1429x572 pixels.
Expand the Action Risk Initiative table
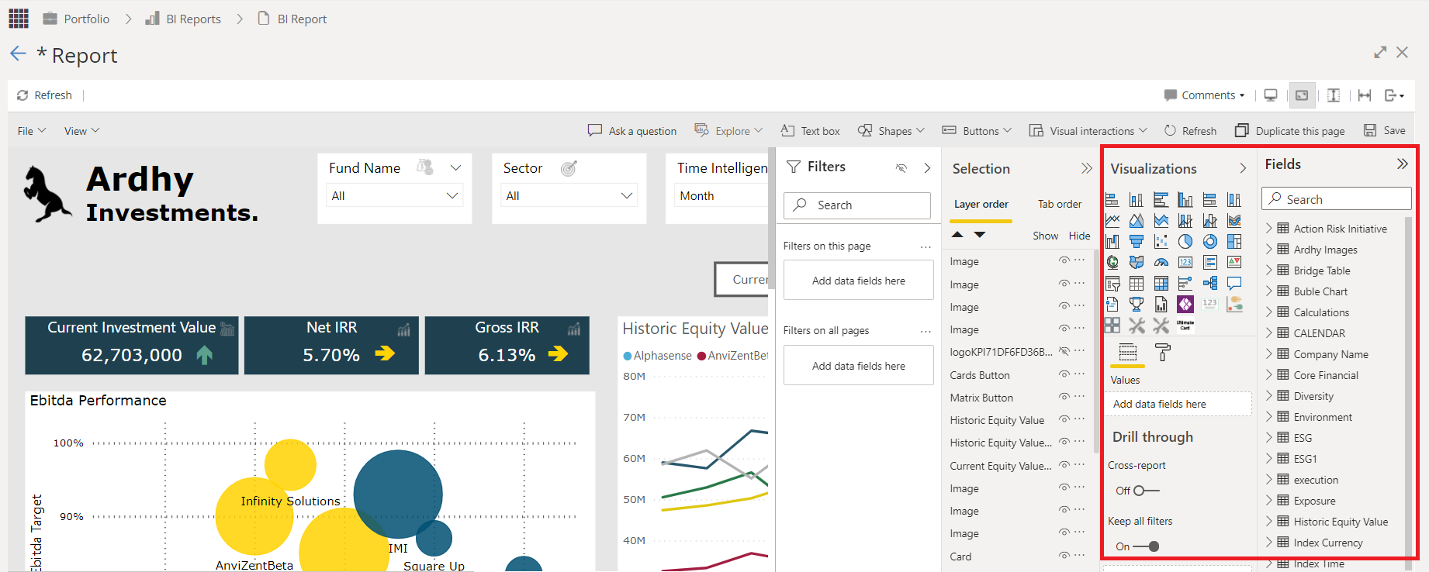1269,229
